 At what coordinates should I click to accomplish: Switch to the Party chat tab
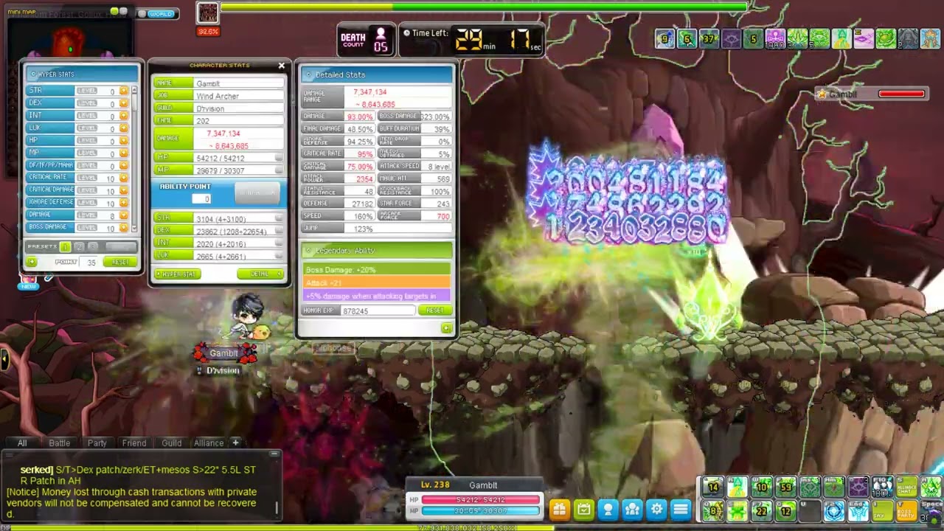coord(97,443)
